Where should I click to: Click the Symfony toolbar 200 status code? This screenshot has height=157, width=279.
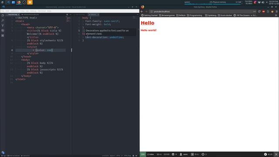coord(143,154)
